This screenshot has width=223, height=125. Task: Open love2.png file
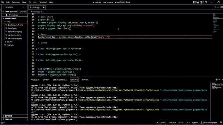pos(12,28)
